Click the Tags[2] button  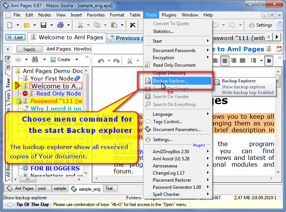pyautogui.click(x=29, y=49)
